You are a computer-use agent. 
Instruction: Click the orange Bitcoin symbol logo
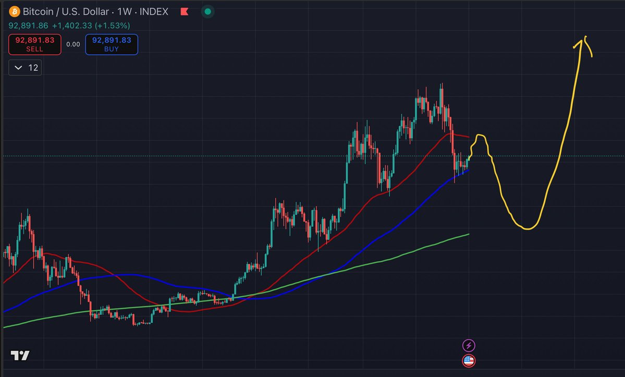(15, 11)
